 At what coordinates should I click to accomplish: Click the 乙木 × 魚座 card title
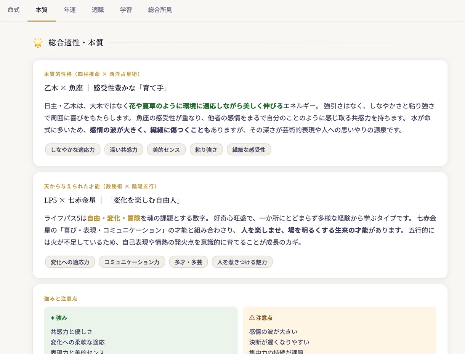pos(106,88)
